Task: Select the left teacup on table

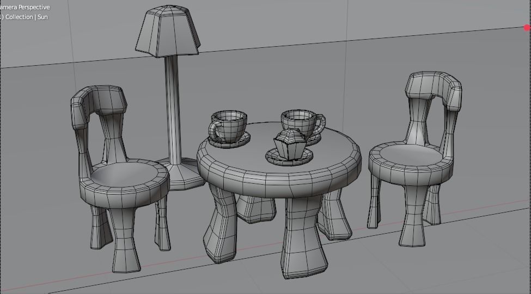Action: point(229,128)
